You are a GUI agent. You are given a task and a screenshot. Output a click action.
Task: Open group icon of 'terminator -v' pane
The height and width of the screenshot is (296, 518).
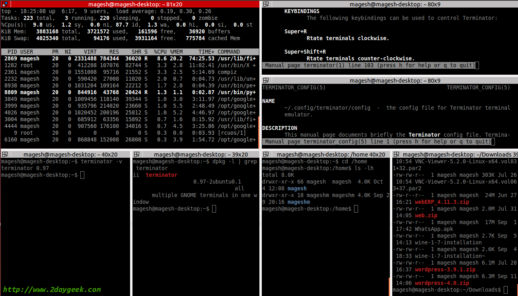4,155
